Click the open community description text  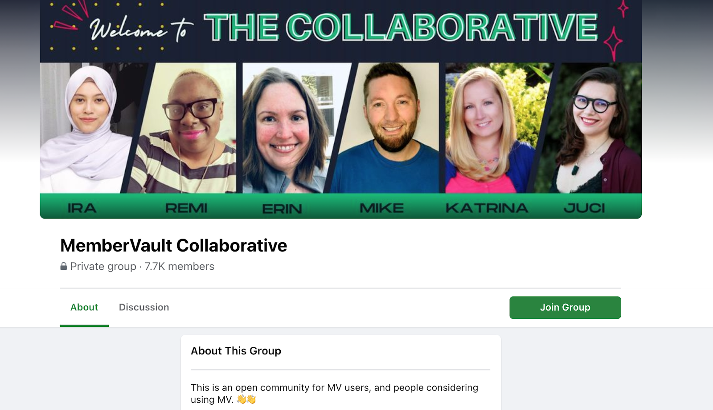(x=334, y=394)
